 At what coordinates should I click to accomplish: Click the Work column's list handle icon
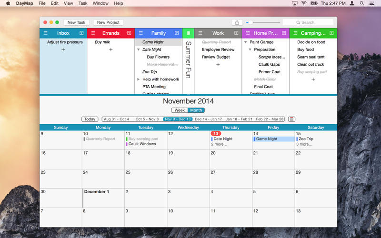(200, 33)
